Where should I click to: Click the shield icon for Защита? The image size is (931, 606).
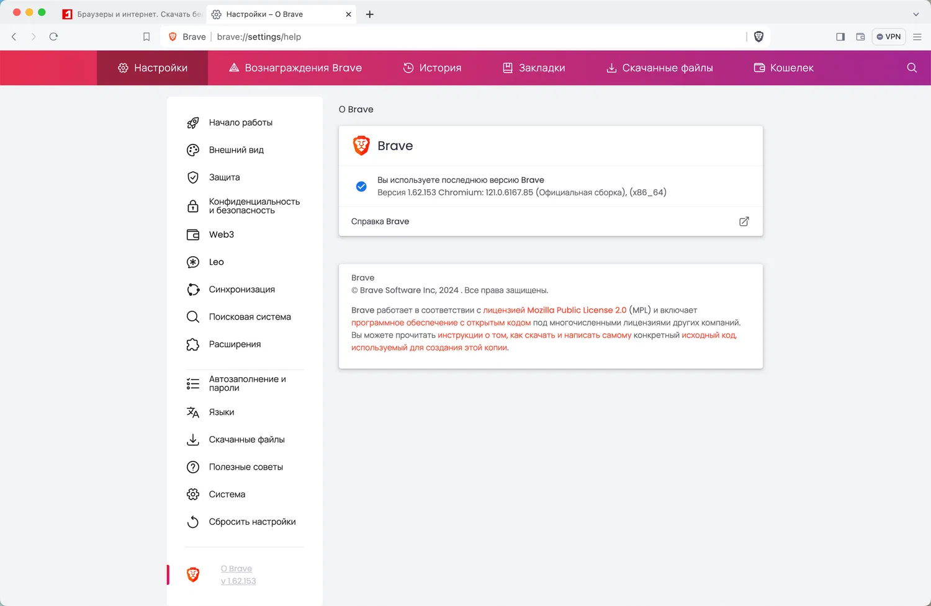pyautogui.click(x=193, y=177)
